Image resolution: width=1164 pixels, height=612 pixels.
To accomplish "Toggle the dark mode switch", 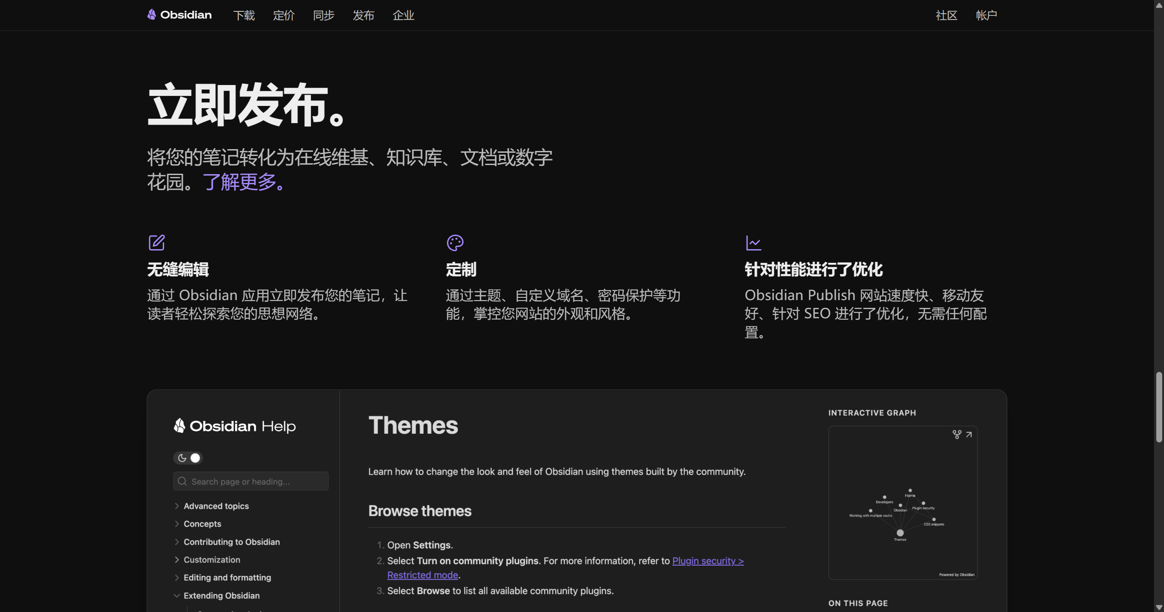I will pyautogui.click(x=188, y=458).
